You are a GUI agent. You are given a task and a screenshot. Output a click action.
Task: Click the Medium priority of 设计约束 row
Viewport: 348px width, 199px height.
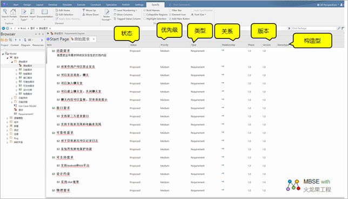click(x=165, y=174)
